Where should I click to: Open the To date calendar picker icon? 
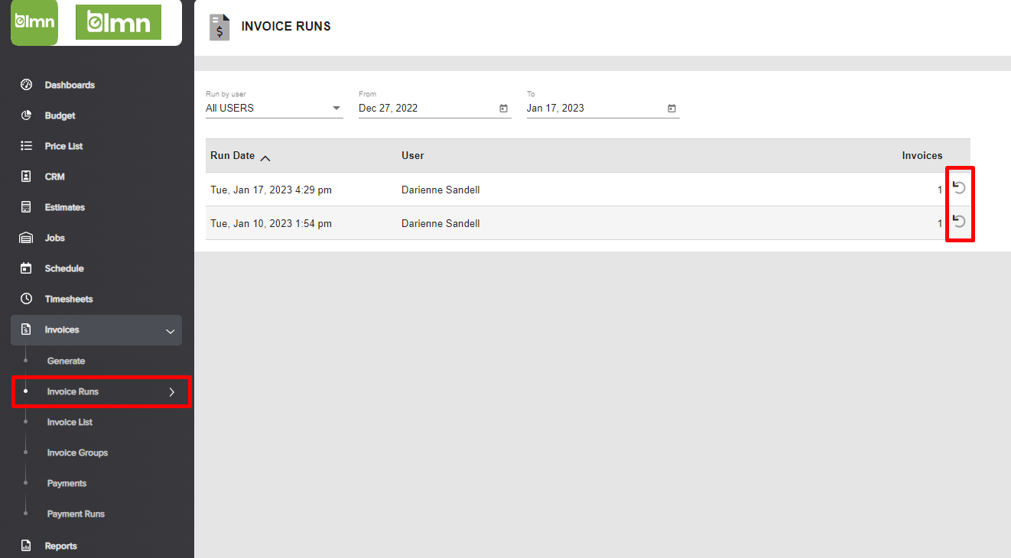tap(671, 109)
